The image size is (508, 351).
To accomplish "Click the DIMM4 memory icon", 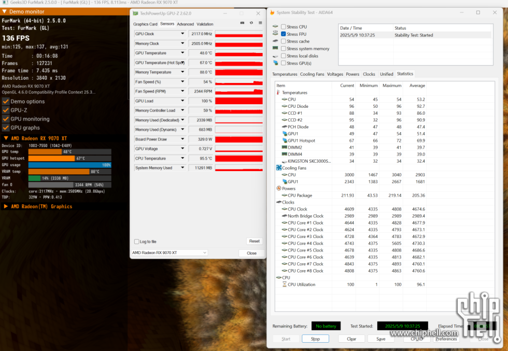I will point(285,154).
